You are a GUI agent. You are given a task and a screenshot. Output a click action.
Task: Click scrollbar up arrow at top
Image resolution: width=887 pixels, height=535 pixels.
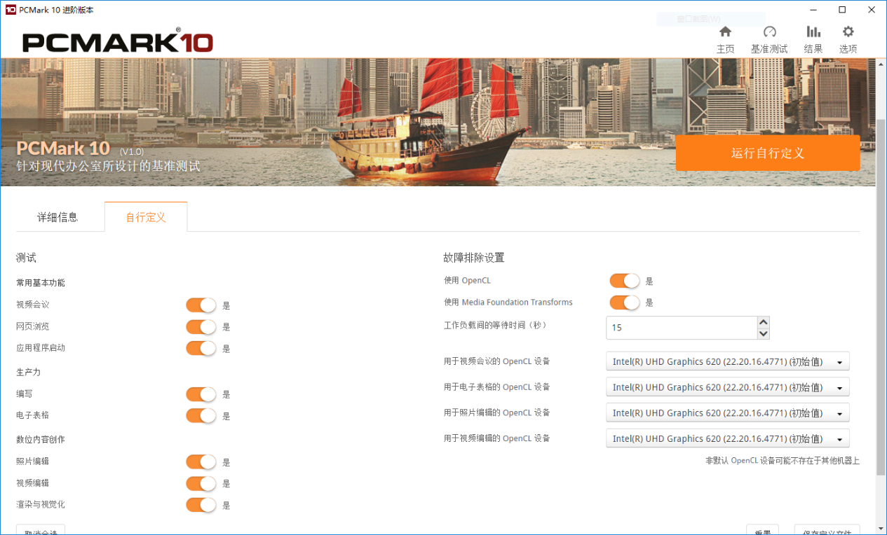(x=881, y=63)
